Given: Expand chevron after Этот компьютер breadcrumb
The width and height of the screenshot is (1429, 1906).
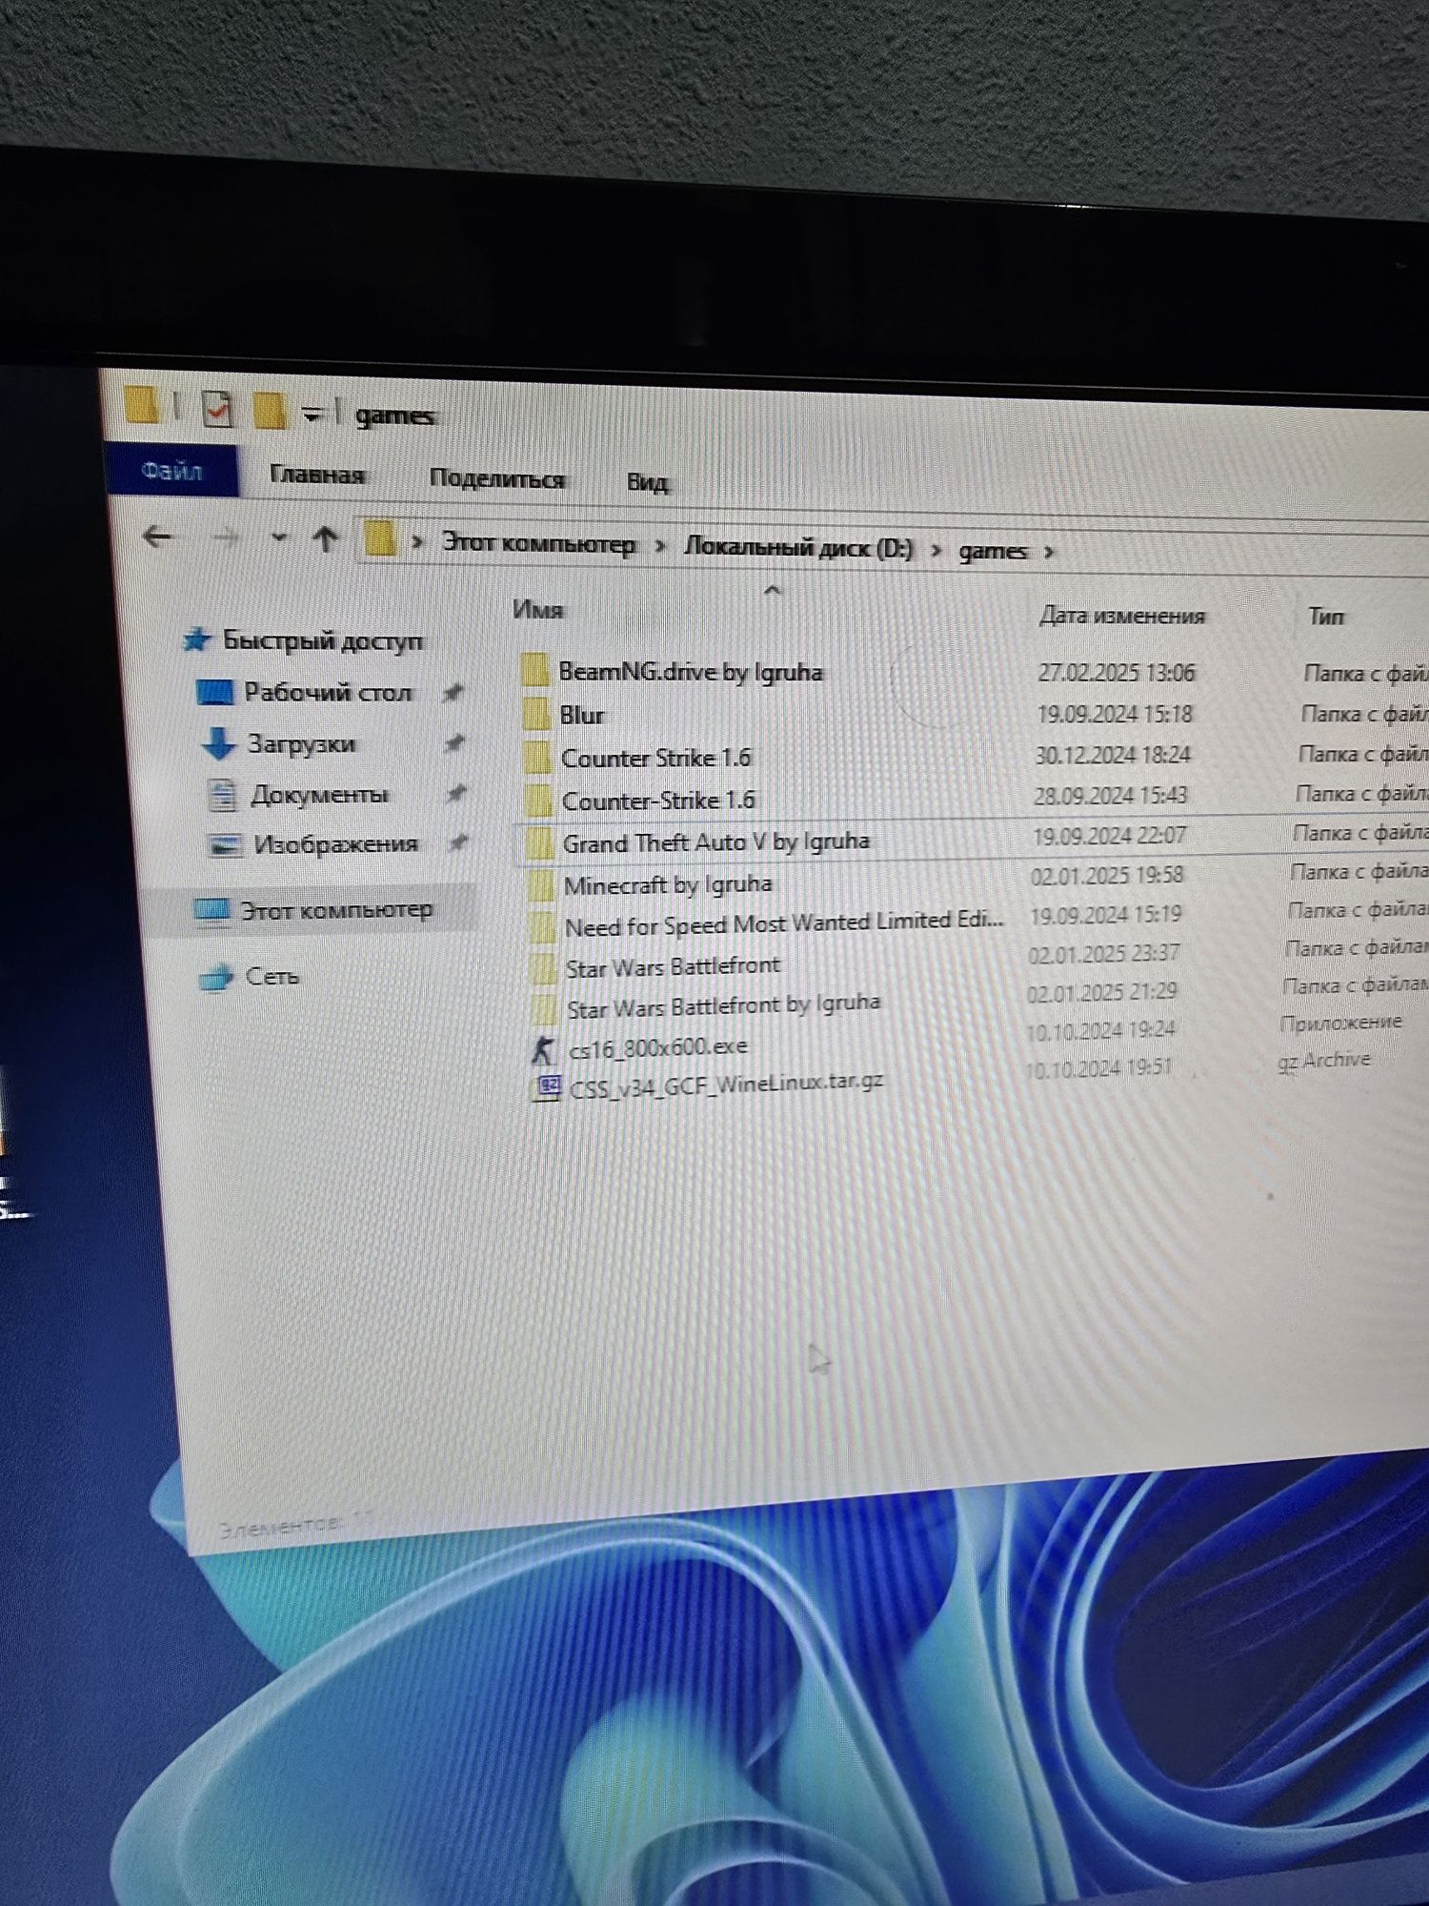Looking at the screenshot, I should pos(658,547).
